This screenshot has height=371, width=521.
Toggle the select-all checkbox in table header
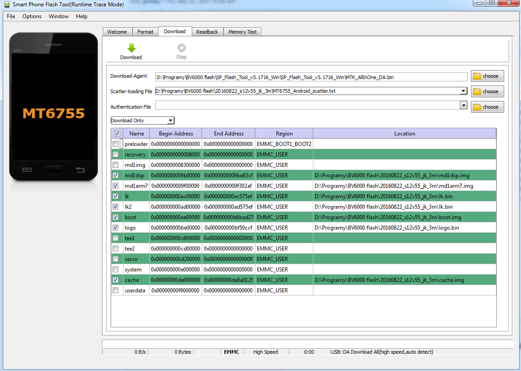117,134
